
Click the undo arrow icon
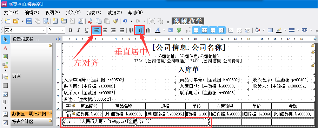click(x=125, y=21)
